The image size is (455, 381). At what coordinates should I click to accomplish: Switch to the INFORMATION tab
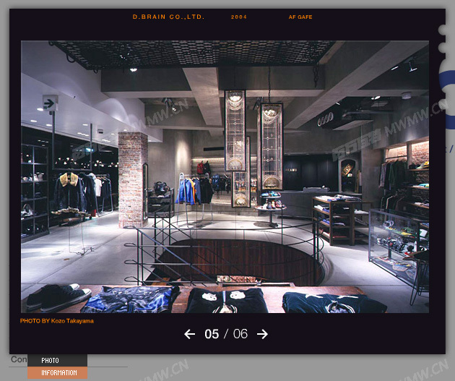pos(58,372)
